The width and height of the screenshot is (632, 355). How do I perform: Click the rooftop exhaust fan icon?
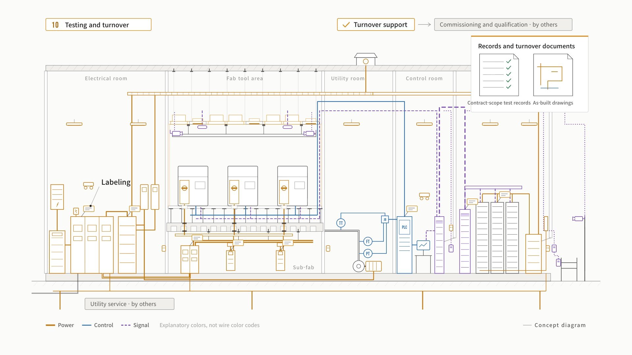coord(366,59)
